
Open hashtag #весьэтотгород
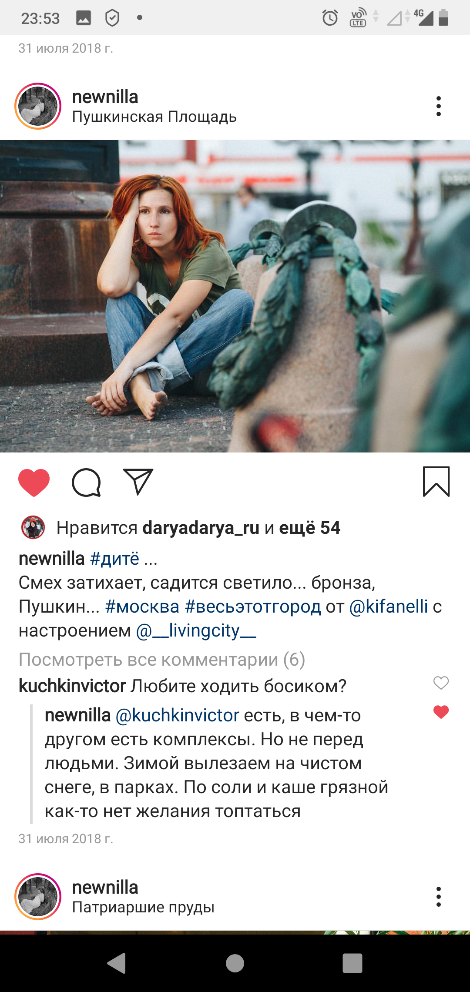pyautogui.click(x=253, y=607)
